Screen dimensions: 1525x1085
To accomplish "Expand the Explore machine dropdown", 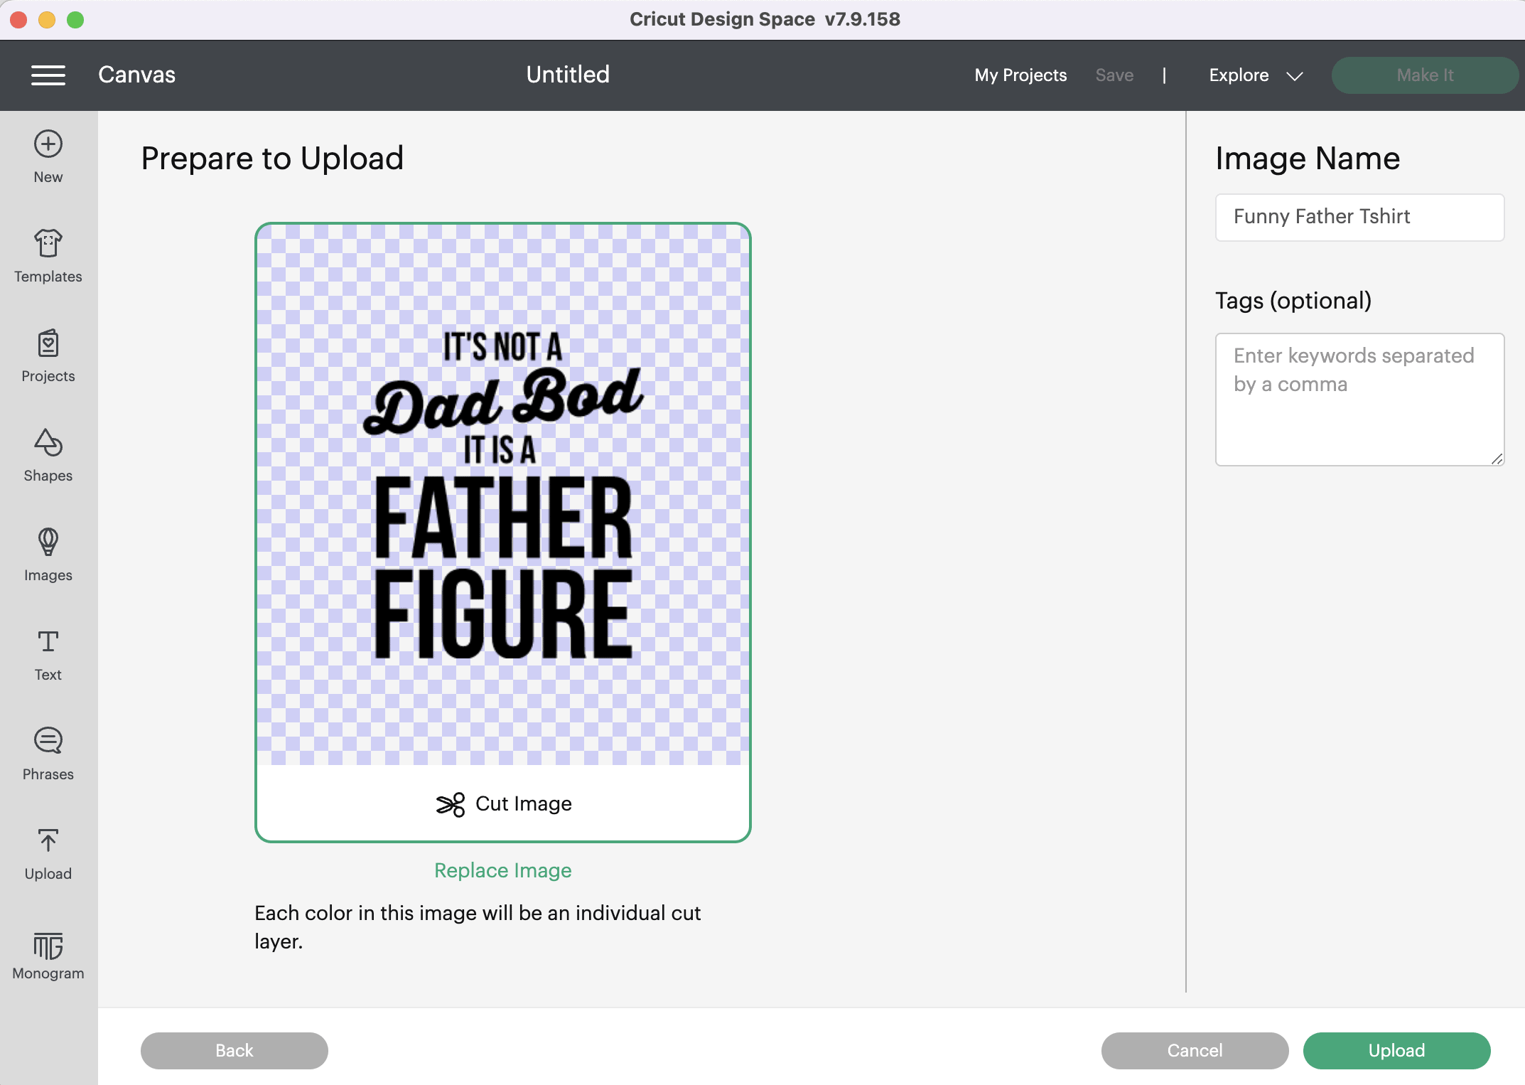I will 1256,75.
